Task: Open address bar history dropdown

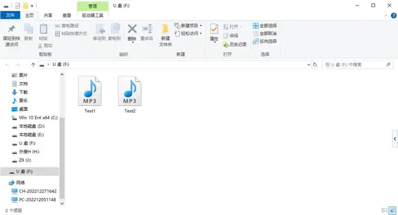Action: coord(308,65)
